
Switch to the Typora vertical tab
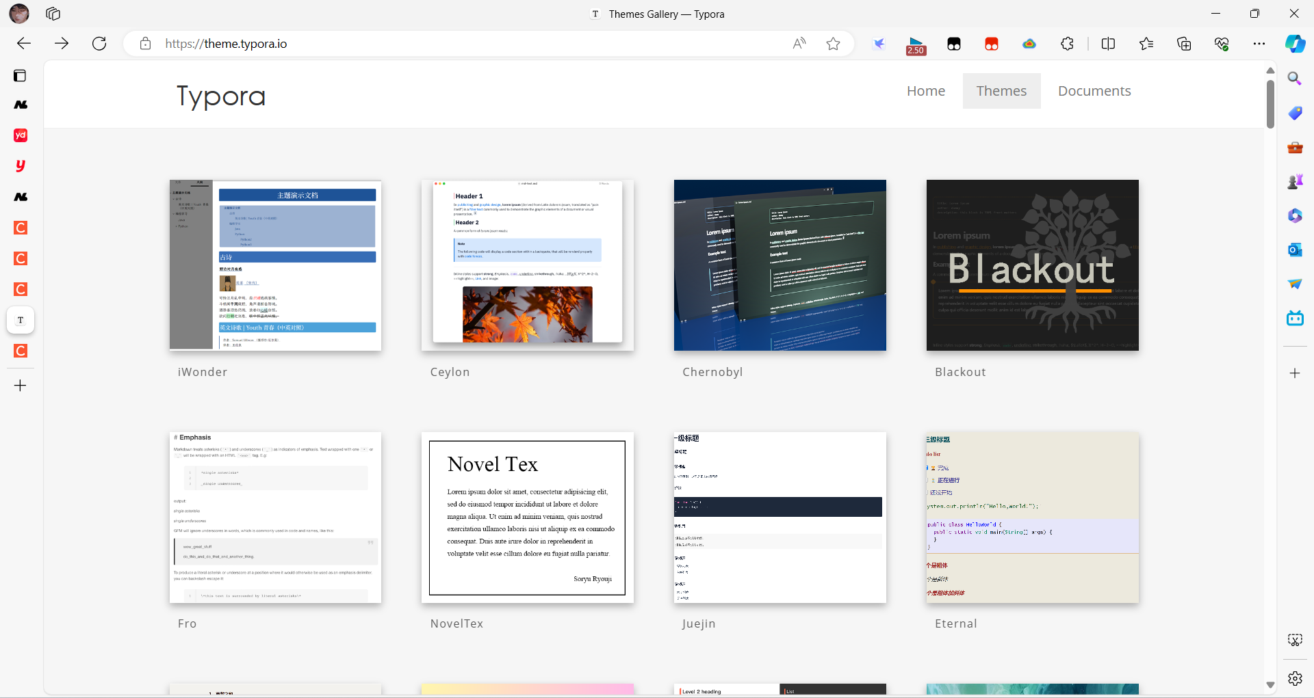pyautogui.click(x=21, y=320)
